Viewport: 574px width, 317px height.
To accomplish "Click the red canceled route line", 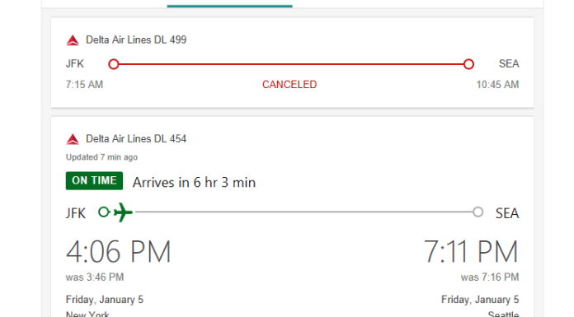I will coord(291,64).
